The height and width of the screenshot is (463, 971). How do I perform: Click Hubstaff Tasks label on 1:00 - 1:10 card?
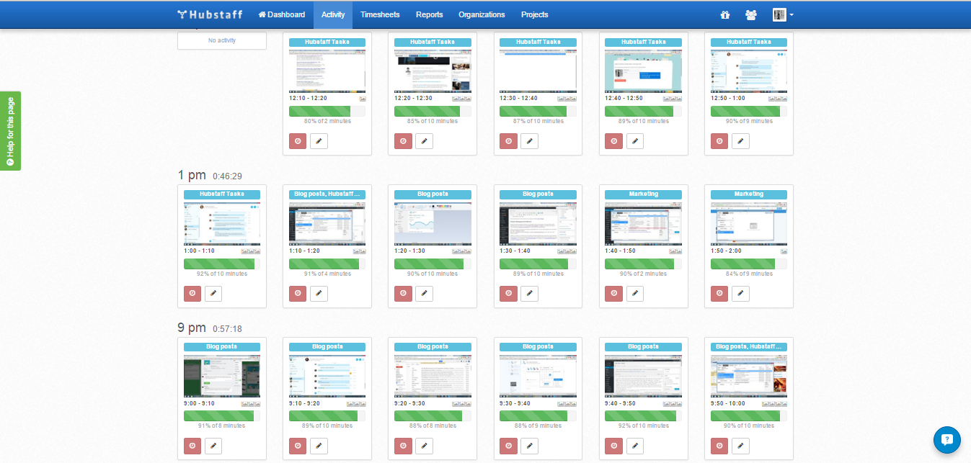[222, 194]
